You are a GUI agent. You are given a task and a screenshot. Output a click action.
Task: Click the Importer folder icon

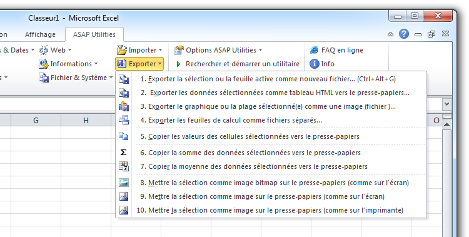tap(122, 50)
